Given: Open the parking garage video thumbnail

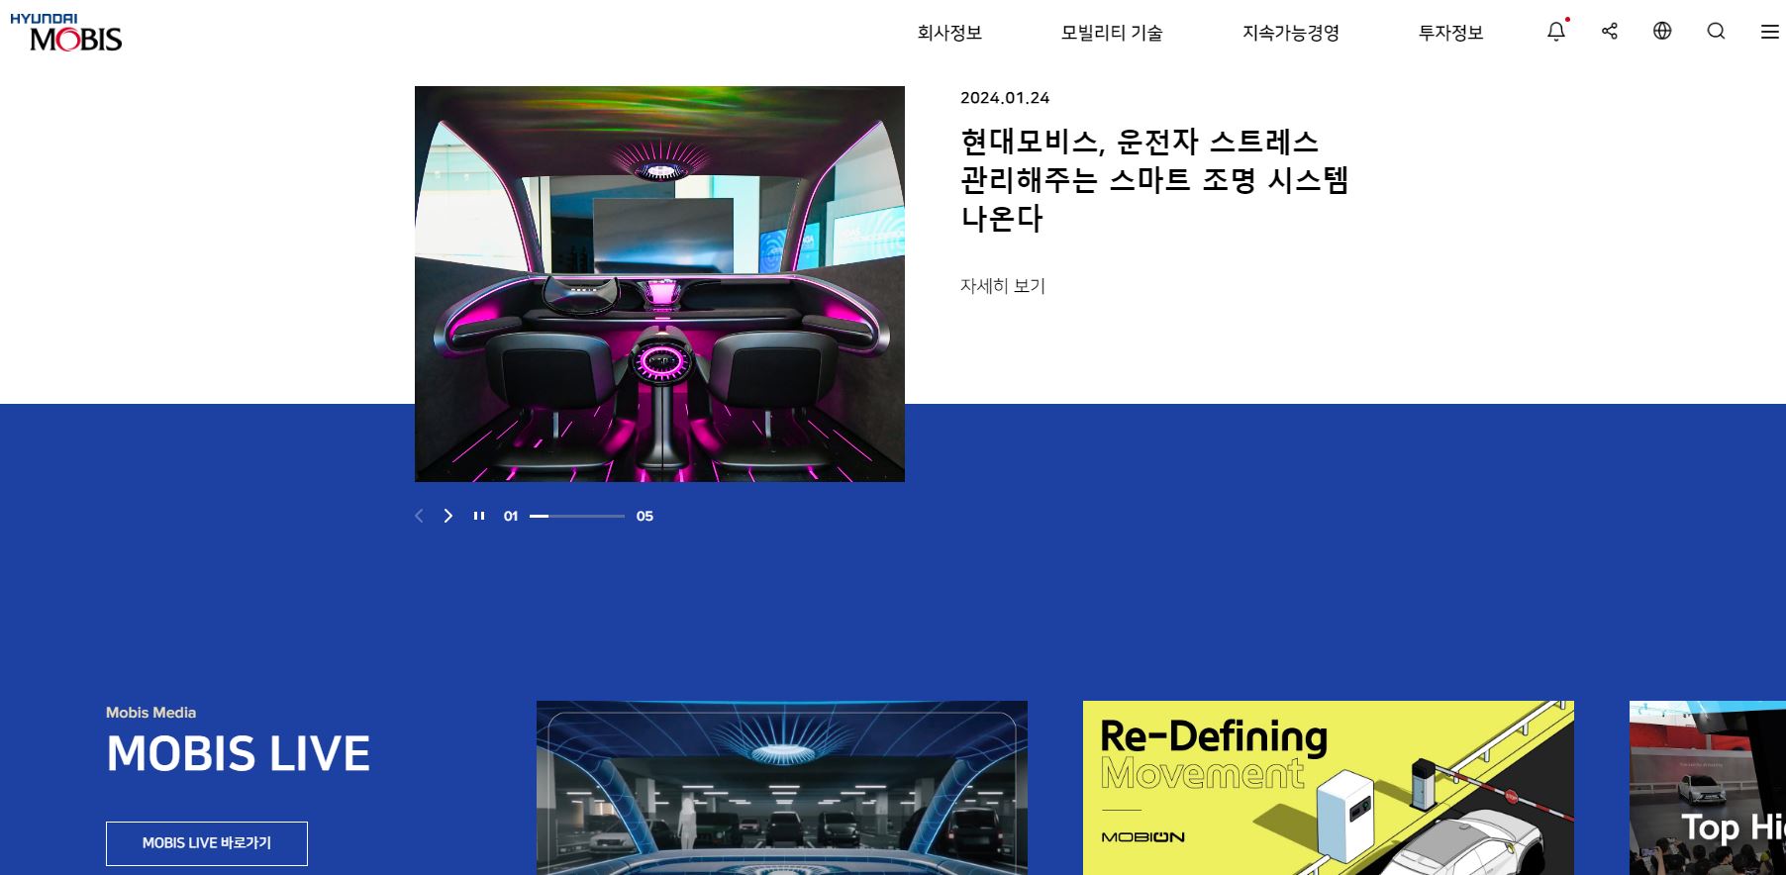Looking at the screenshot, I should point(782,788).
